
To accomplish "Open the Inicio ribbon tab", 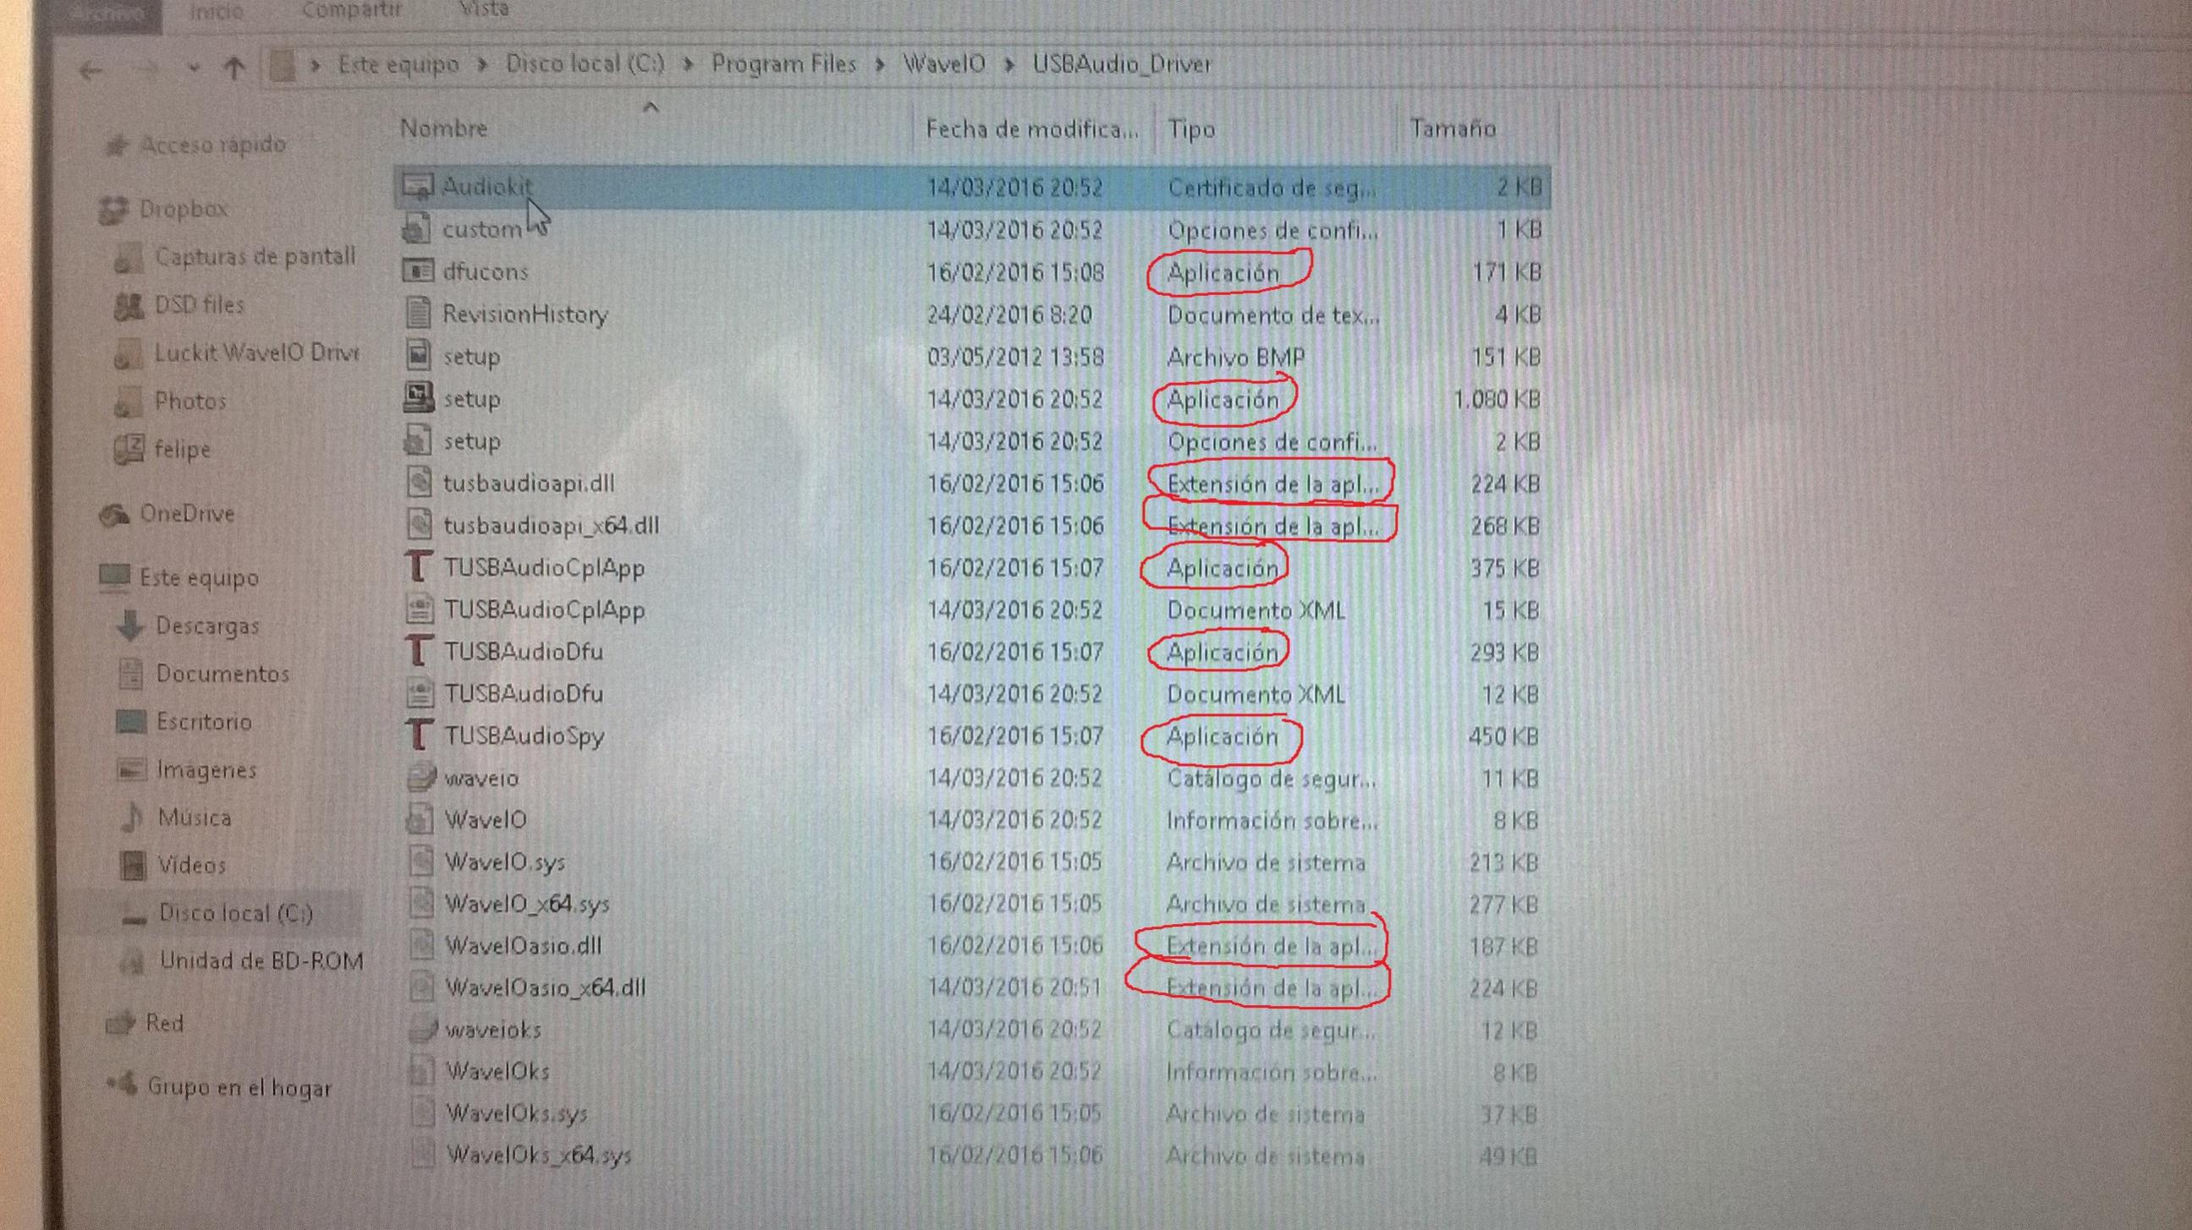I will tap(216, 11).
